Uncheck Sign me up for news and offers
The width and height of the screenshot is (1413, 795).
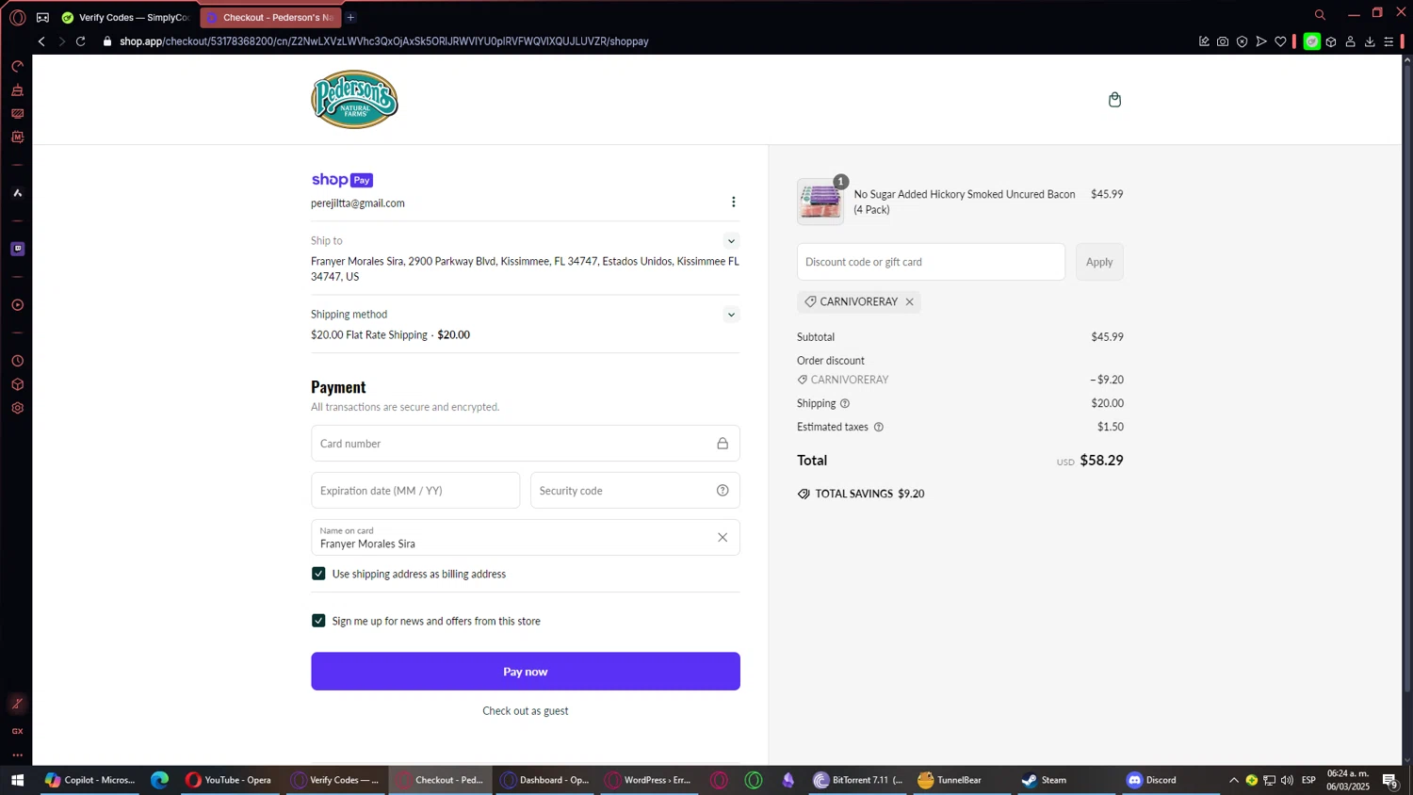318,621
